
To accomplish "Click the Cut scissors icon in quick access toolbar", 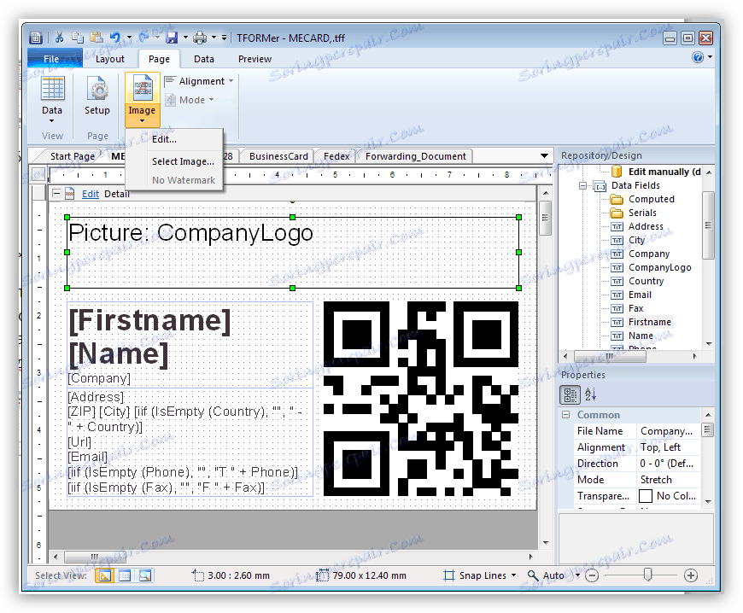I will coord(60,38).
